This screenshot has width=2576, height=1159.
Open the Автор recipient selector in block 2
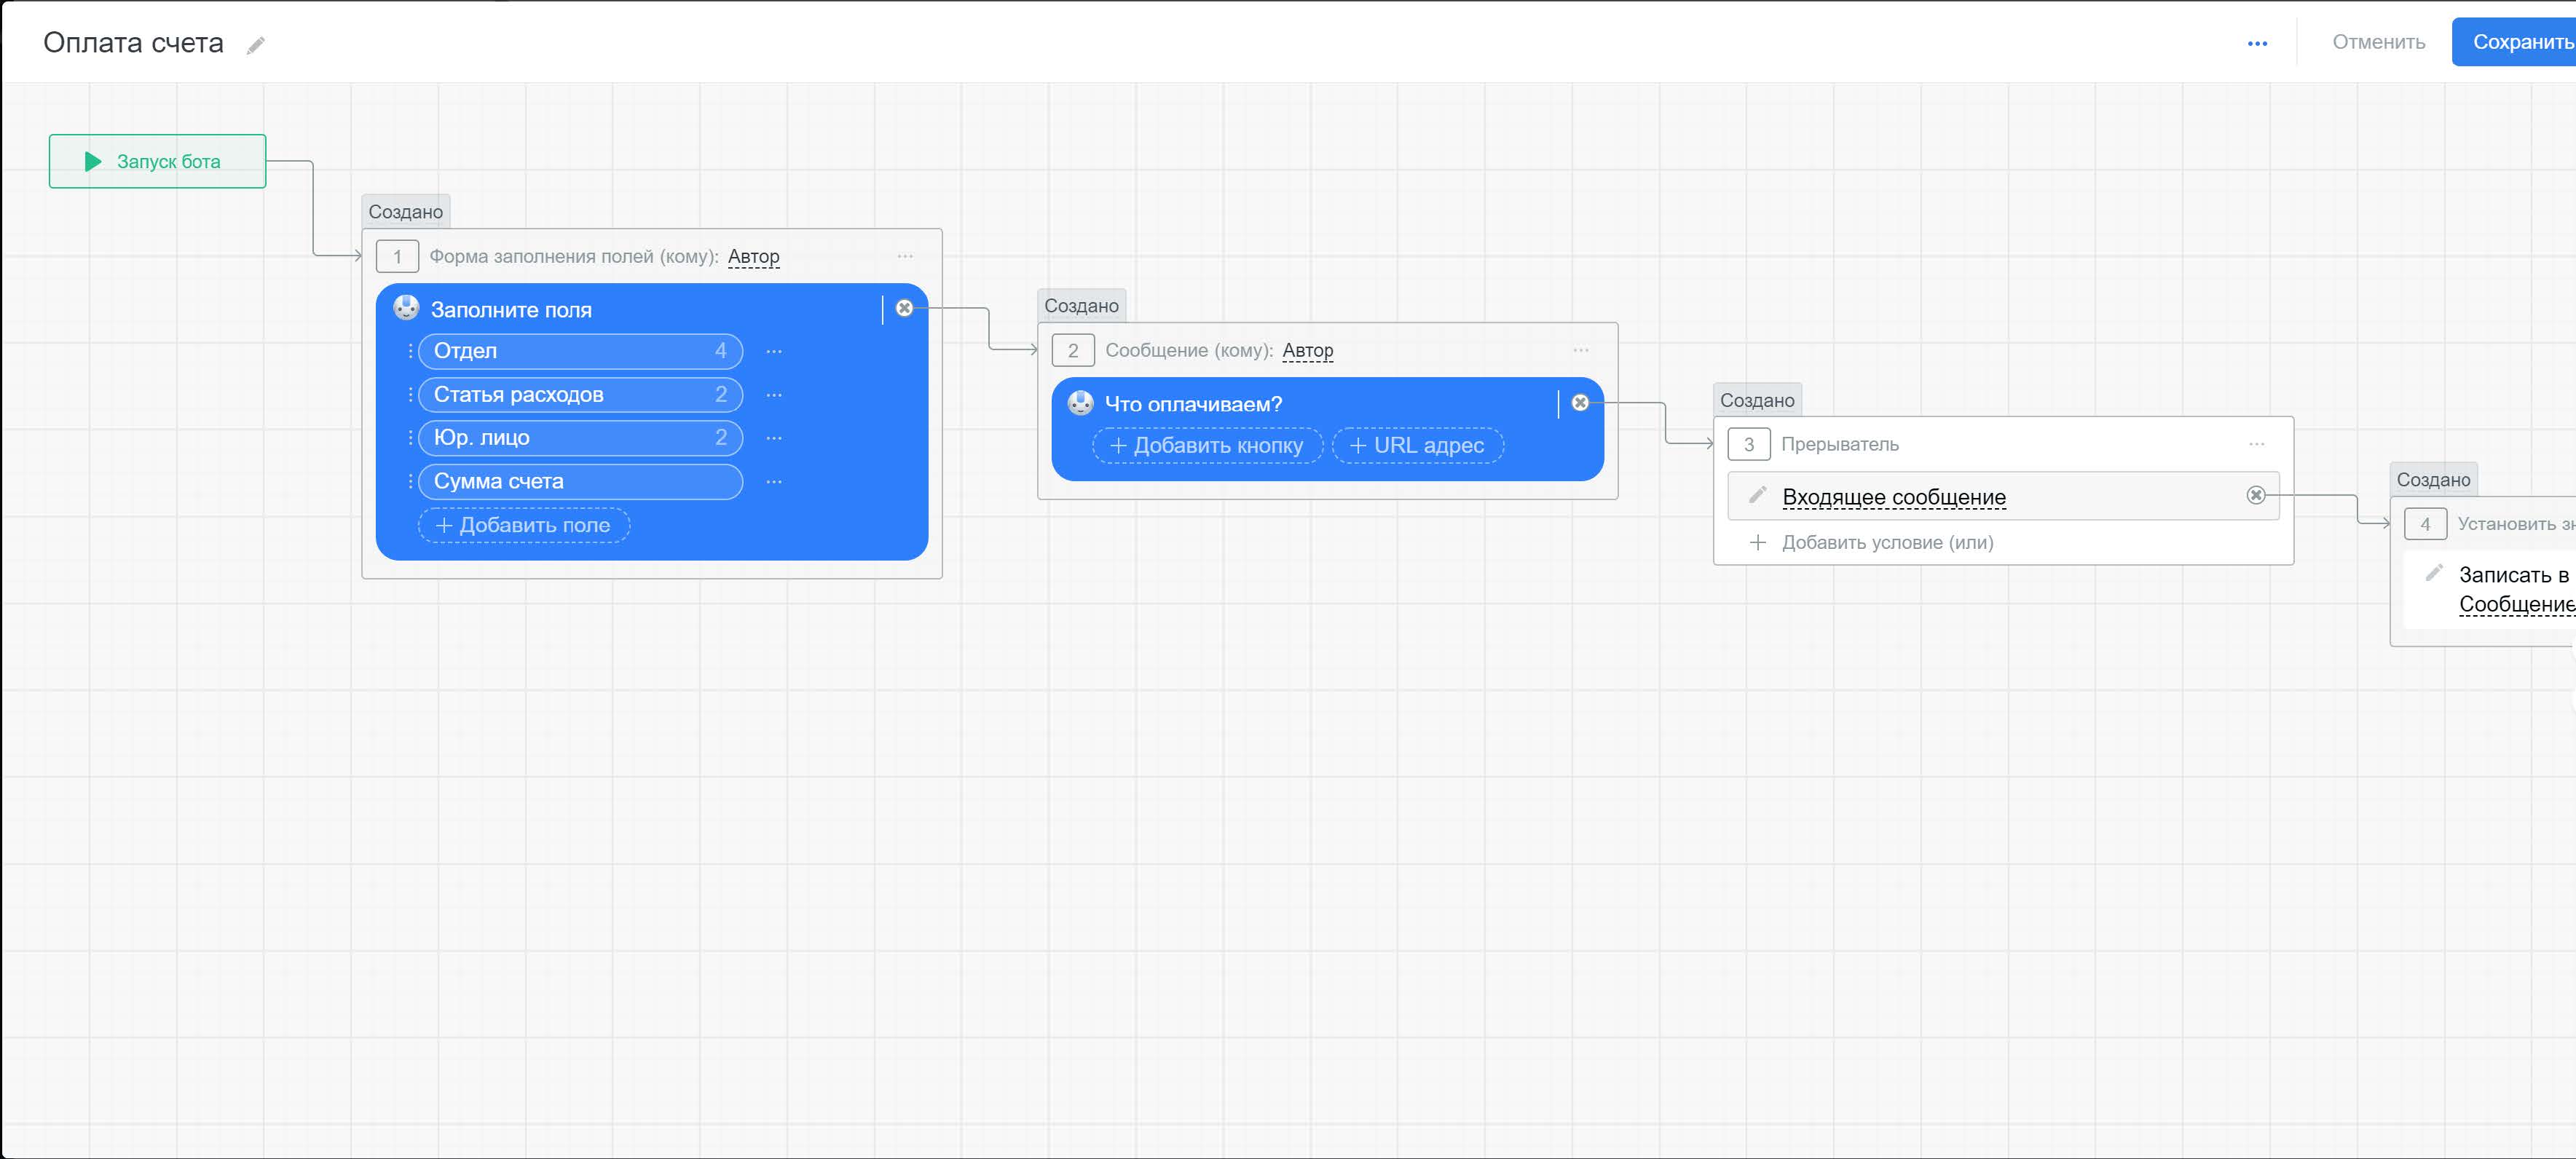(x=1307, y=350)
